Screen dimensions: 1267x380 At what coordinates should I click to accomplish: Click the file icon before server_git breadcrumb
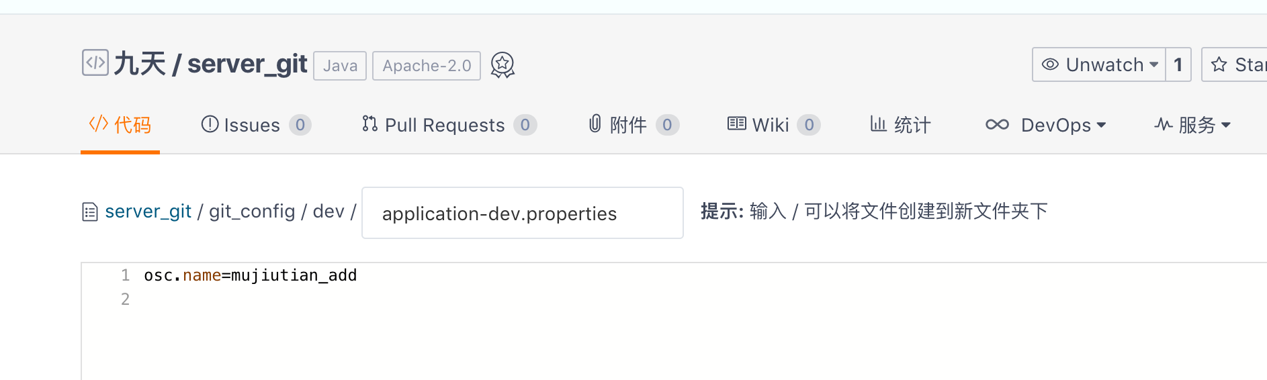[x=90, y=212]
